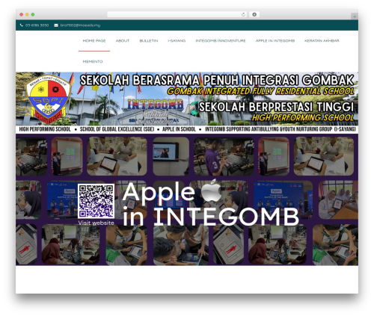
Task: Go to next slide with right arrow
Action: (351, 194)
